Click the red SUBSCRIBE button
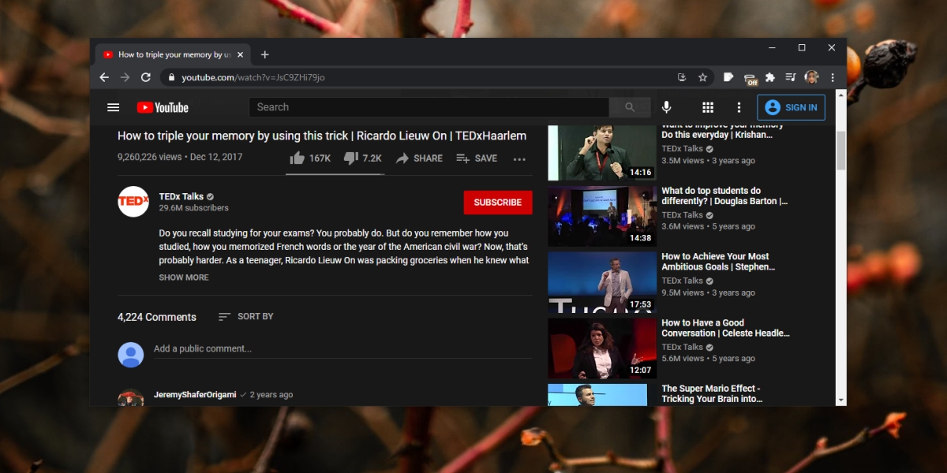Screen dimensions: 947x473 point(498,203)
